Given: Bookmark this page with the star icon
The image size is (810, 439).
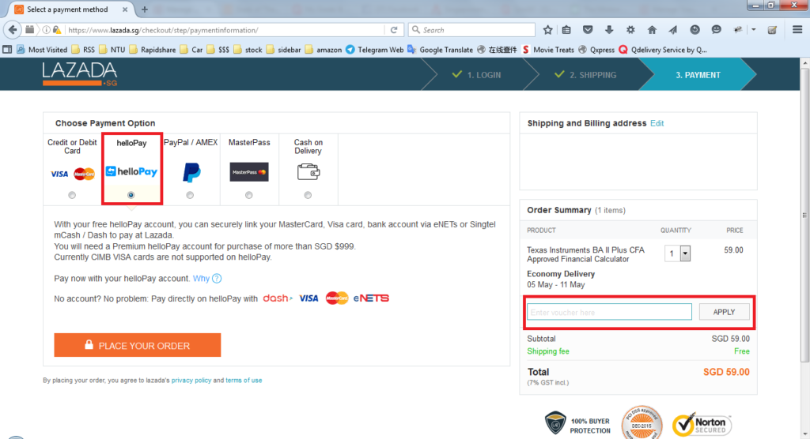Looking at the screenshot, I should (547, 30).
